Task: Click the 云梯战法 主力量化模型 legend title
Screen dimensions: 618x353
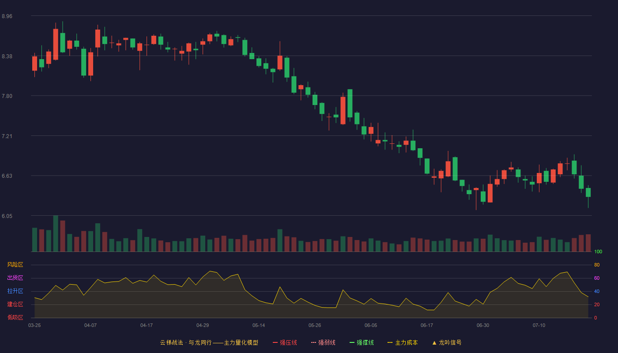Action: pos(209,342)
